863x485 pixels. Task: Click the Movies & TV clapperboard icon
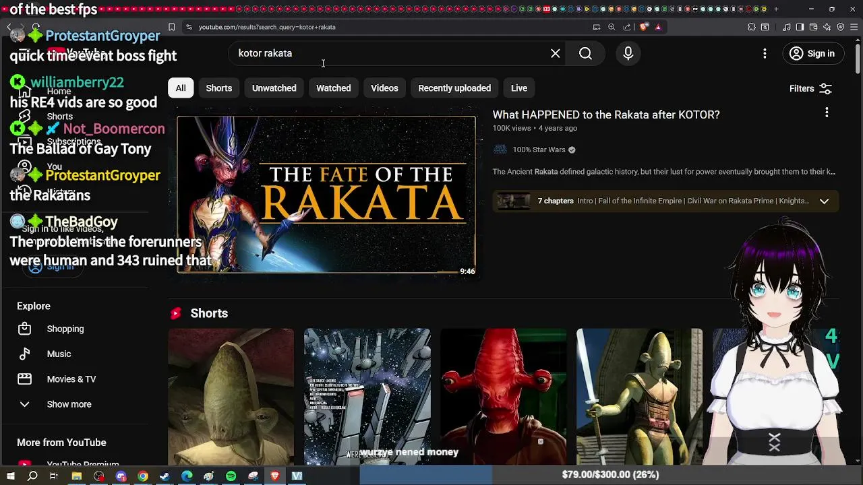pos(25,379)
